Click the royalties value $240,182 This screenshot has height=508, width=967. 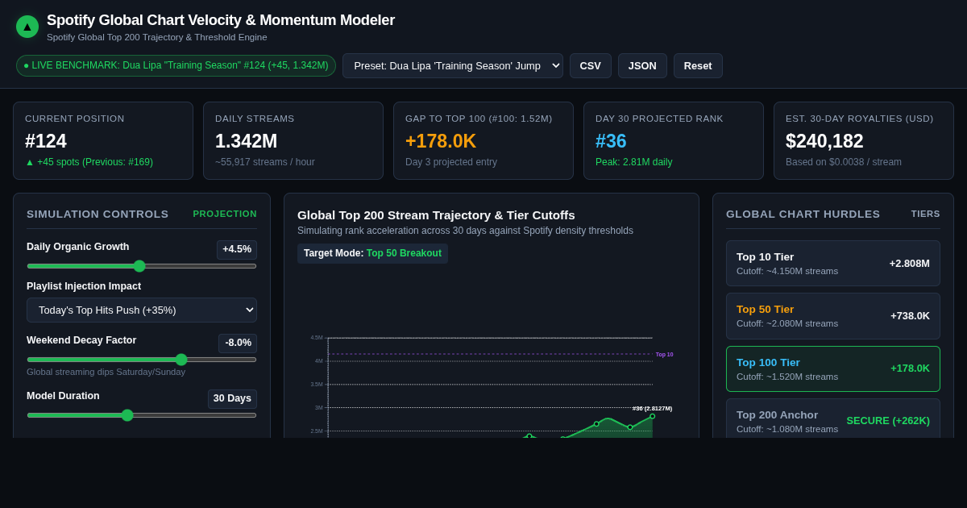(824, 141)
